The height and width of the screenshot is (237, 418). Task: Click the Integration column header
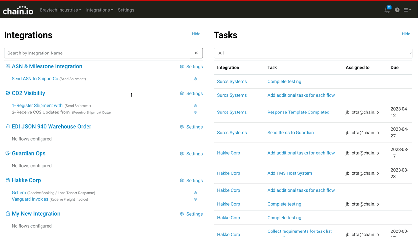pyautogui.click(x=228, y=68)
